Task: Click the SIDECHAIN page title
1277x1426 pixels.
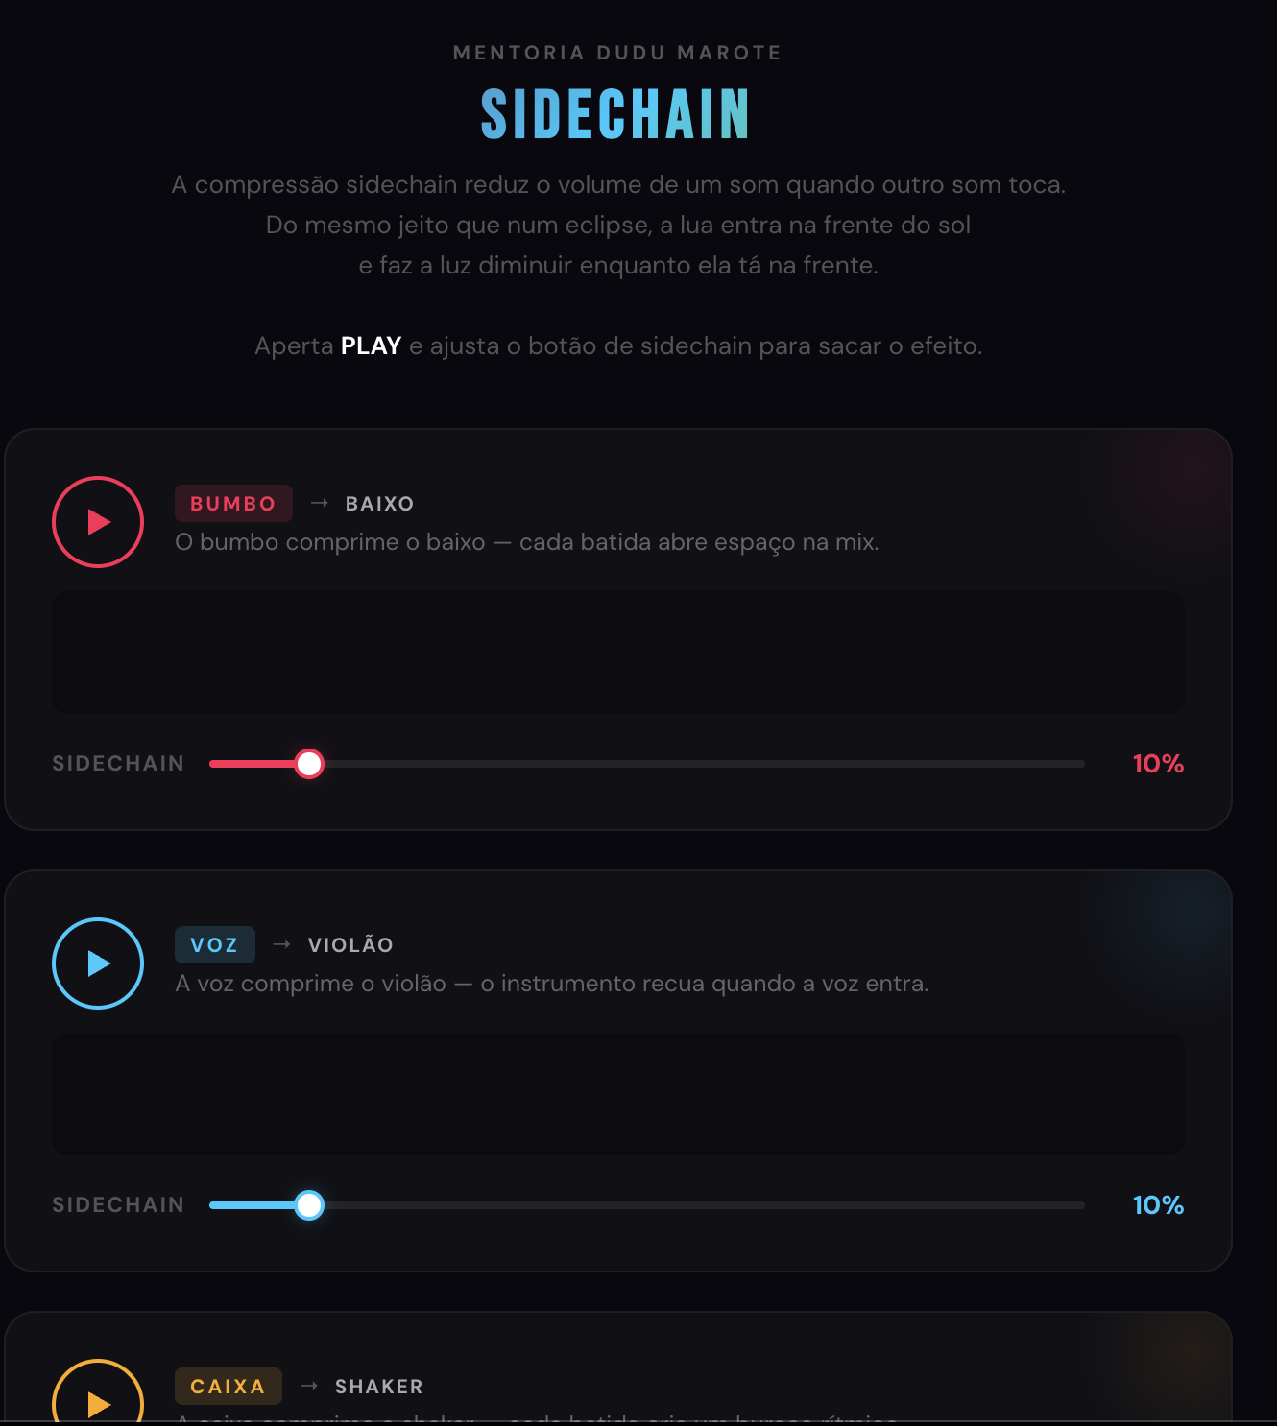Action: pos(615,115)
